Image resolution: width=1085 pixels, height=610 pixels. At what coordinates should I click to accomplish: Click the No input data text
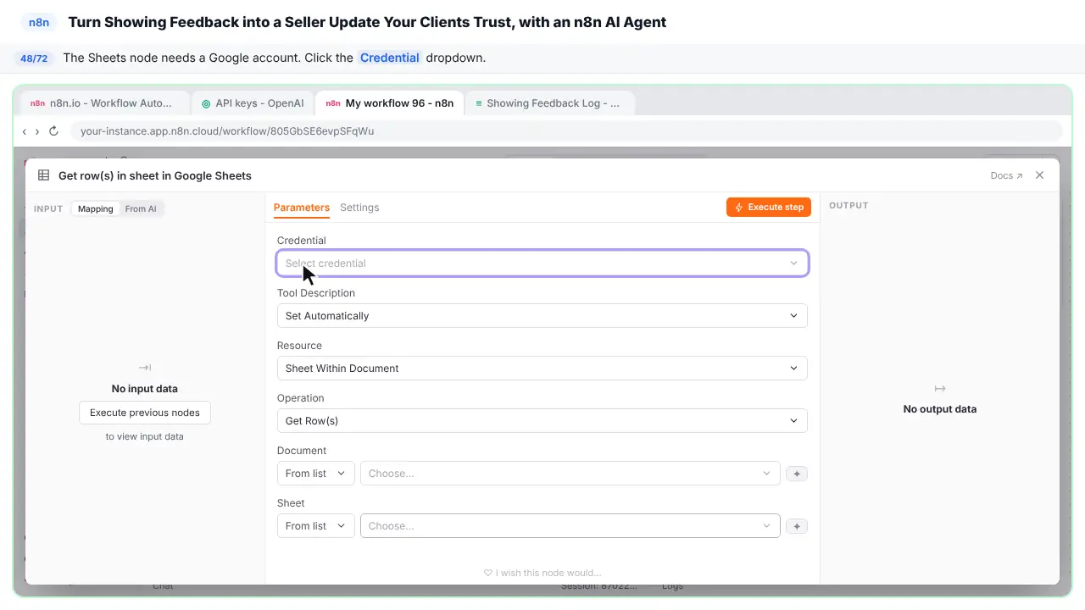point(145,389)
